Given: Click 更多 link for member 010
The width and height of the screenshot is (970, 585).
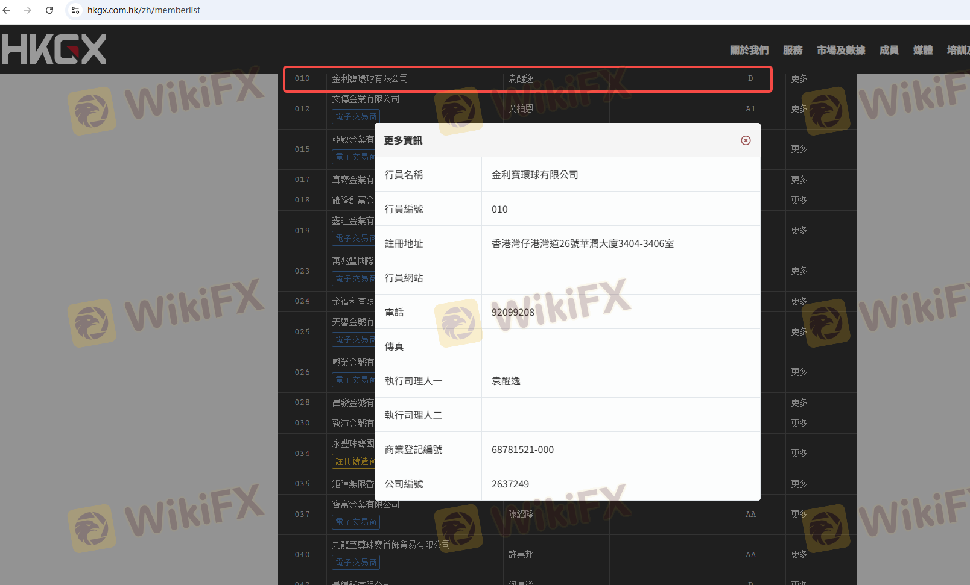Looking at the screenshot, I should pos(799,79).
